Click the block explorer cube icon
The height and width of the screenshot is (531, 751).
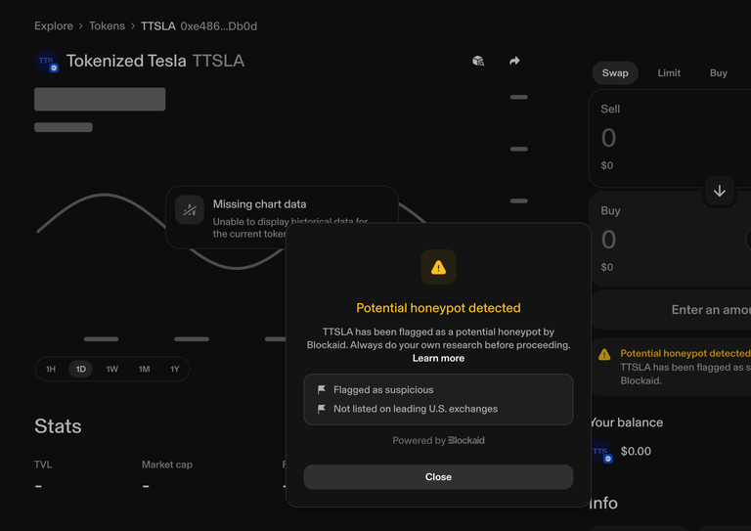point(478,61)
